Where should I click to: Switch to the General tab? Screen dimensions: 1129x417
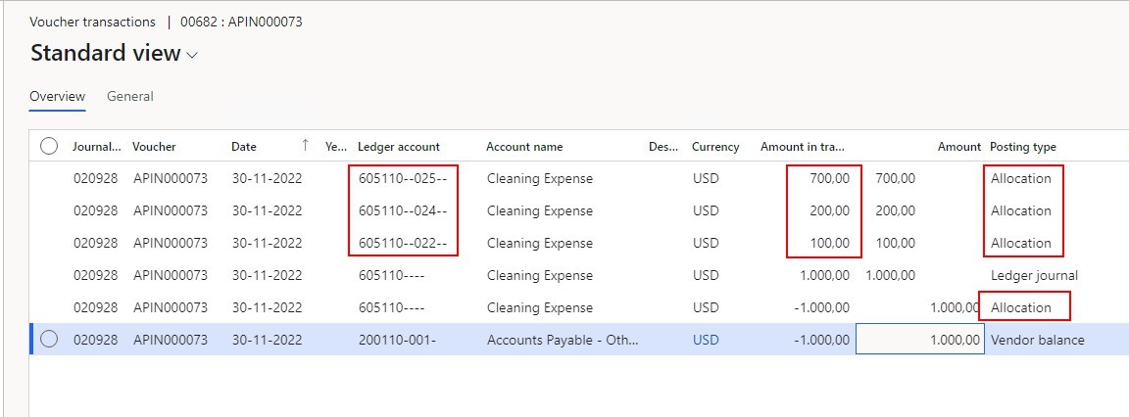[129, 96]
